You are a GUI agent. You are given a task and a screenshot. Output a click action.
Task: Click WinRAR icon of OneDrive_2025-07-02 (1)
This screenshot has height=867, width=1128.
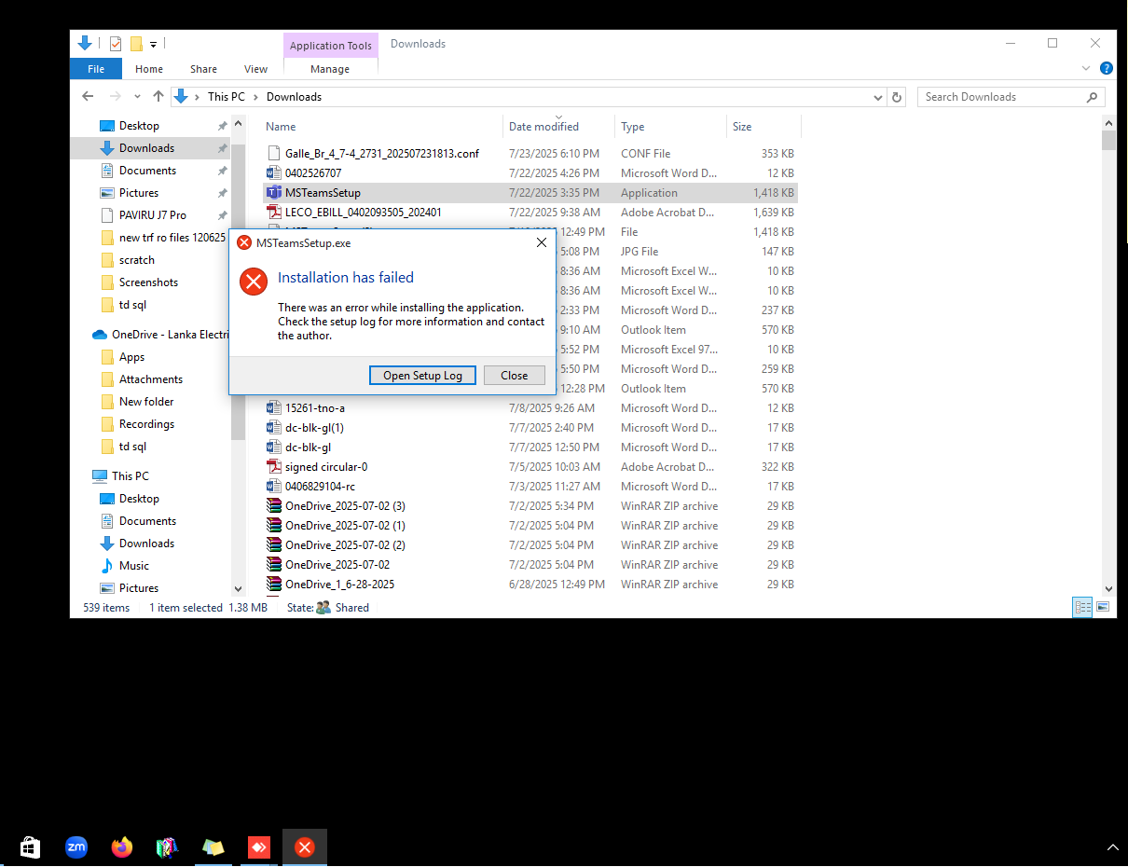(x=274, y=526)
